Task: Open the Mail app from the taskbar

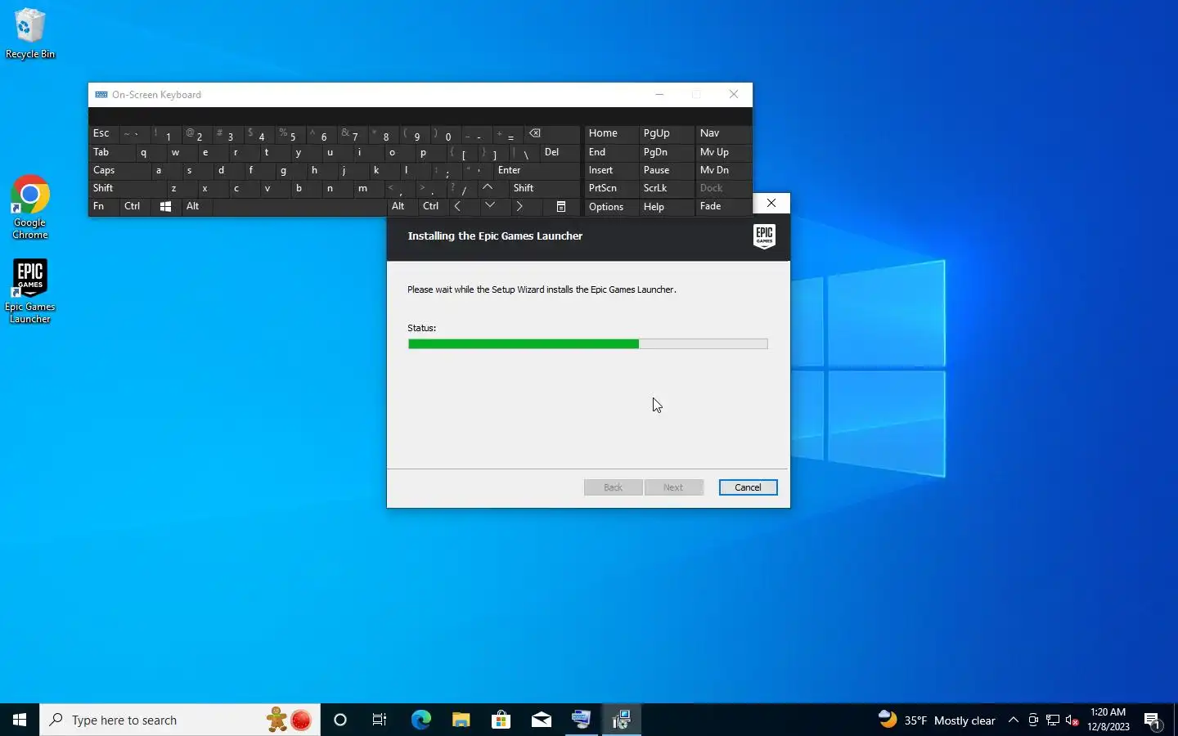Action: 542,720
